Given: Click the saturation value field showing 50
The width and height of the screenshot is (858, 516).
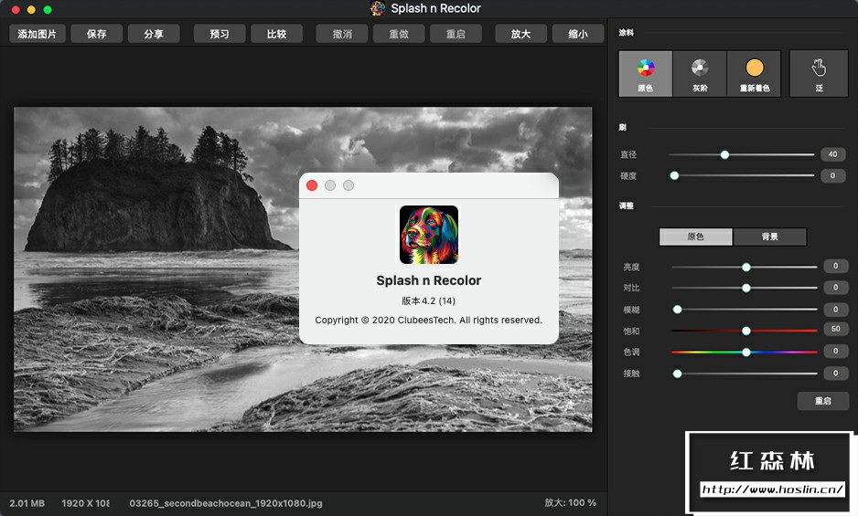Looking at the screenshot, I should point(835,329).
